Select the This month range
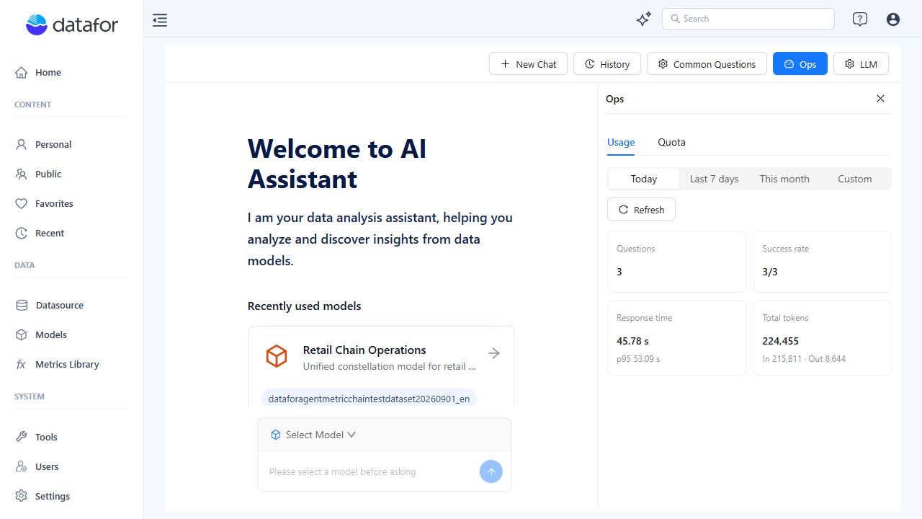The image size is (922, 519). (784, 179)
